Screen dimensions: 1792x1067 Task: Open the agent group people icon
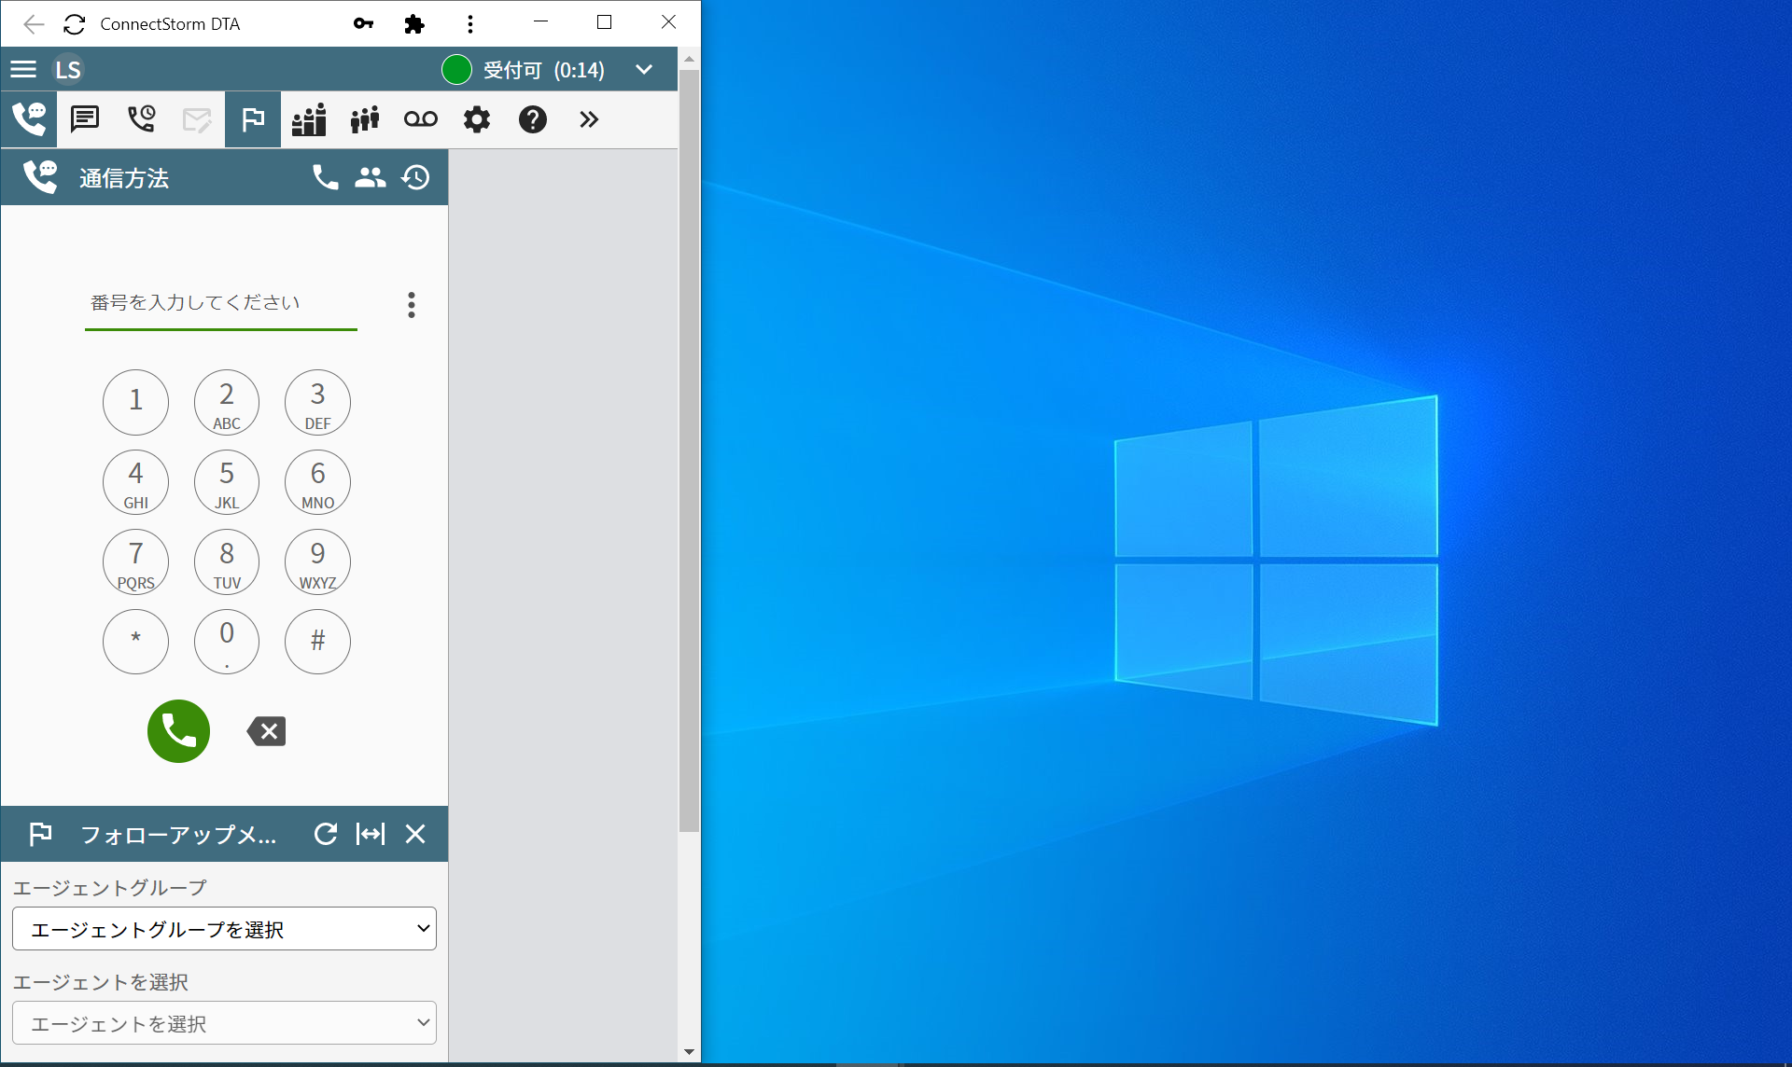point(365,119)
